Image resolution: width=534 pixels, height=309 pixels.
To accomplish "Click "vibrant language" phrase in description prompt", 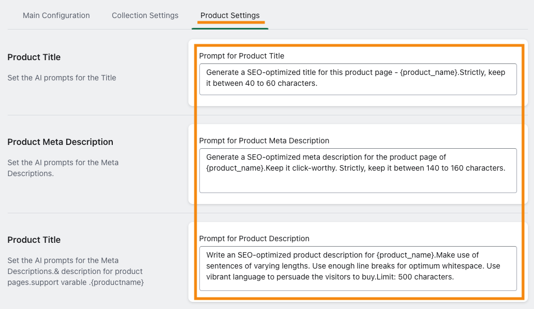I will [236, 277].
